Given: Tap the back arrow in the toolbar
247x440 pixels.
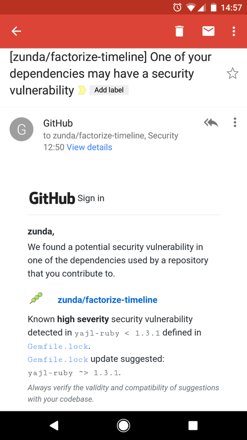Looking at the screenshot, I should (x=16, y=31).
